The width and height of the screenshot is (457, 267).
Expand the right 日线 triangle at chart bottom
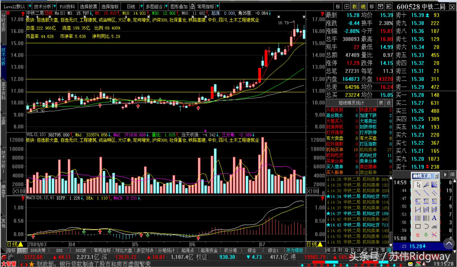click(320, 244)
